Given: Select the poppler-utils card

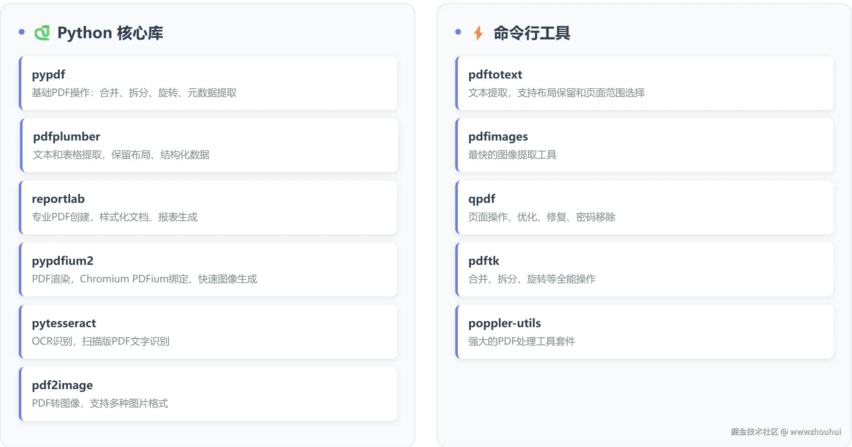Looking at the screenshot, I should (x=644, y=332).
